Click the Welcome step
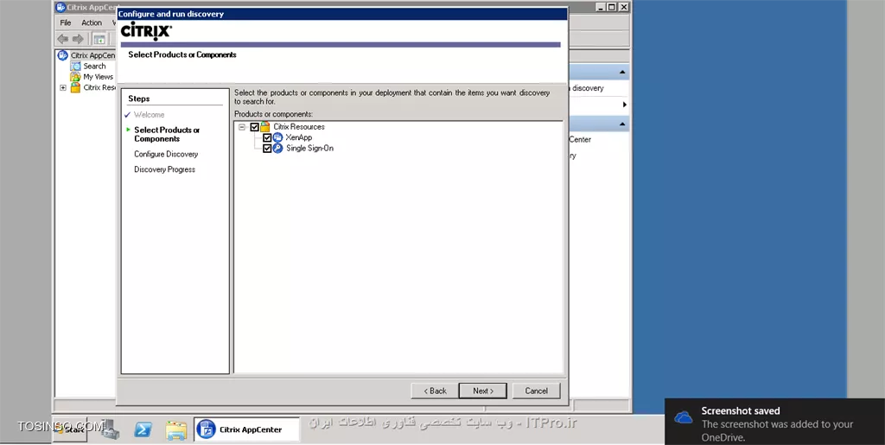885x445 pixels. pos(149,115)
